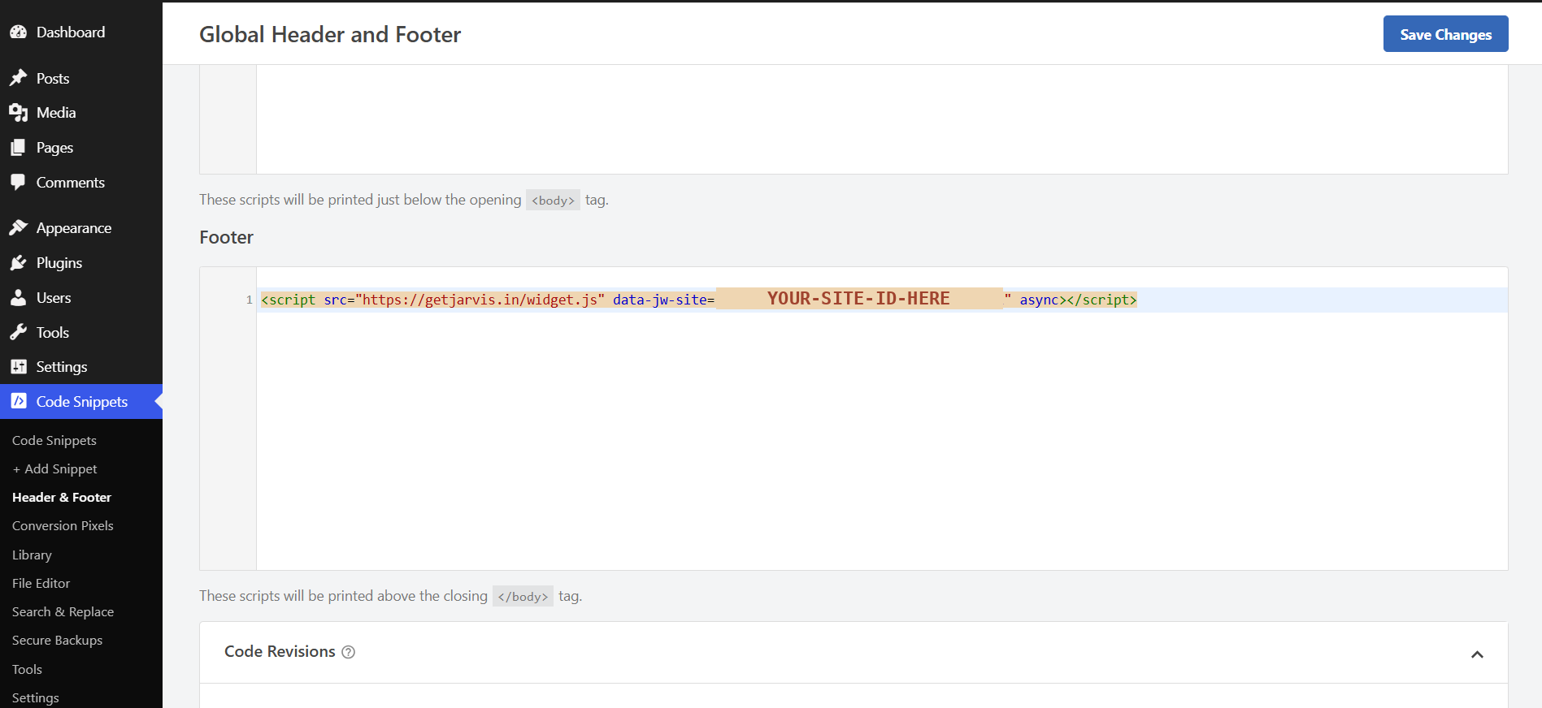Open the Settings link under Code Snippets
The height and width of the screenshot is (708, 1542).
click(35, 697)
